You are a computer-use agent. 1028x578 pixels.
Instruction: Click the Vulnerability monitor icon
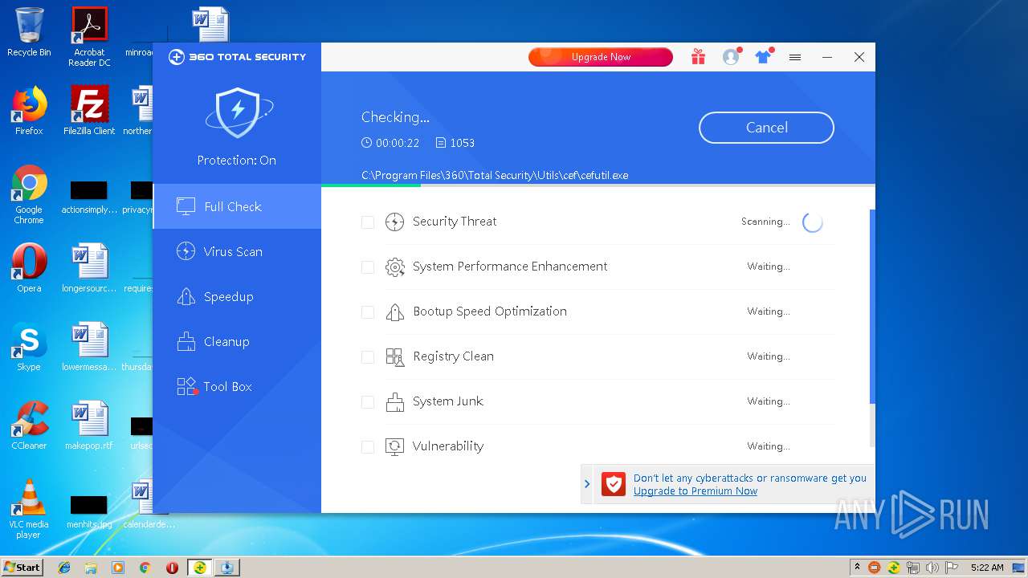(394, 447)
